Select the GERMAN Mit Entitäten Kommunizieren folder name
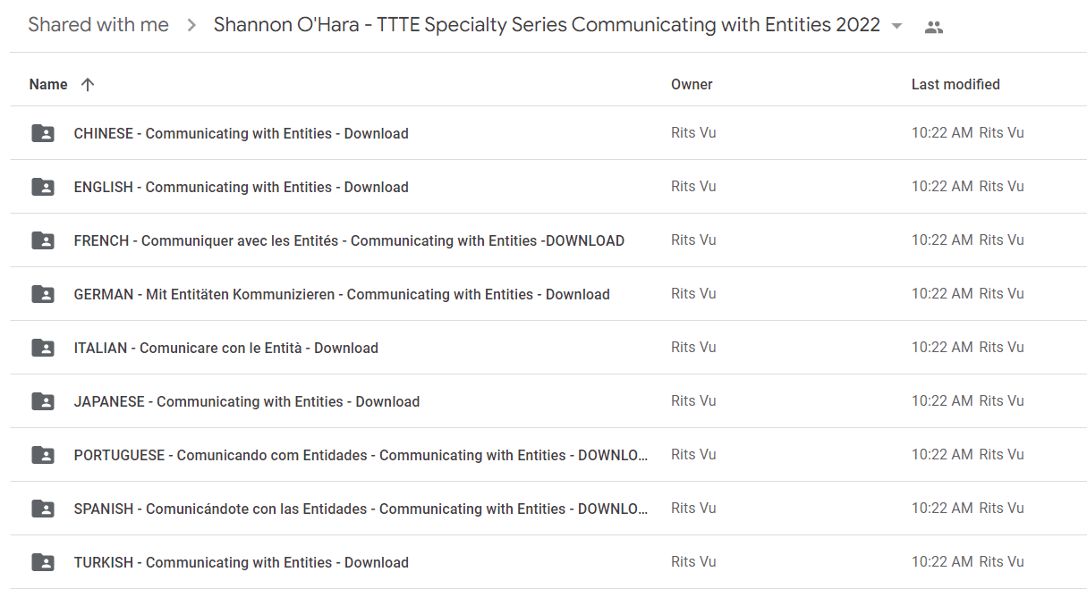Viewport: 1087px width, 589px height. click(342, 294)
